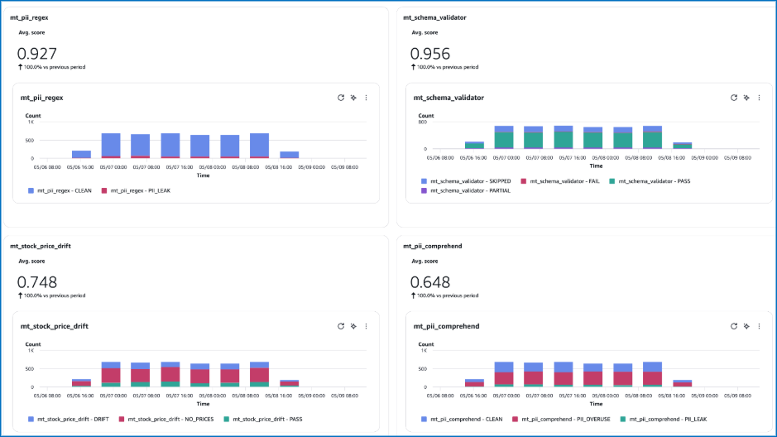Image resolution: width=777 pixels, height=437 pixels.
Task: Click sparkle icon on mt_schema_validator chart
Action: click(746, 98)
